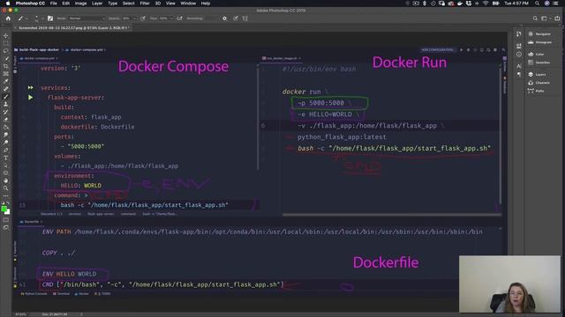Open the Color panel

click(x=536, y=55)
